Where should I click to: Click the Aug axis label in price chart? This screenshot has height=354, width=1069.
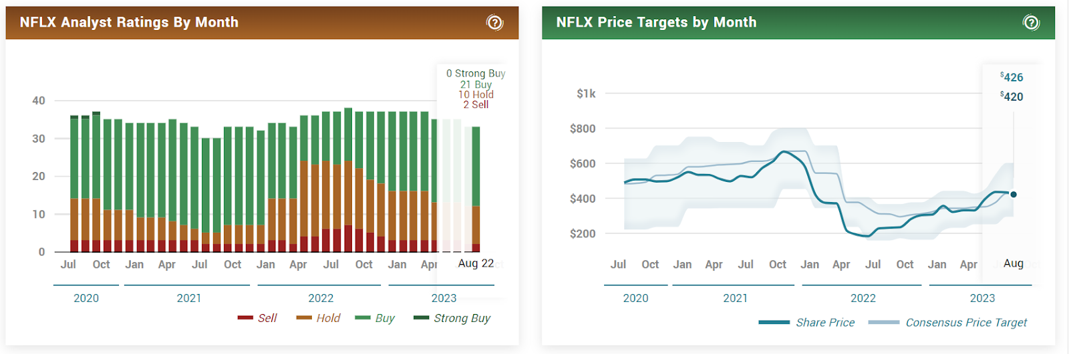point(1014,263)
